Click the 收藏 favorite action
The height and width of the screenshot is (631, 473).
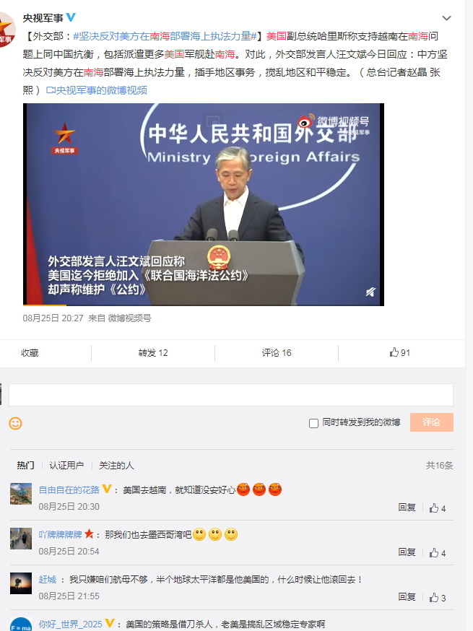pos(30,352)
